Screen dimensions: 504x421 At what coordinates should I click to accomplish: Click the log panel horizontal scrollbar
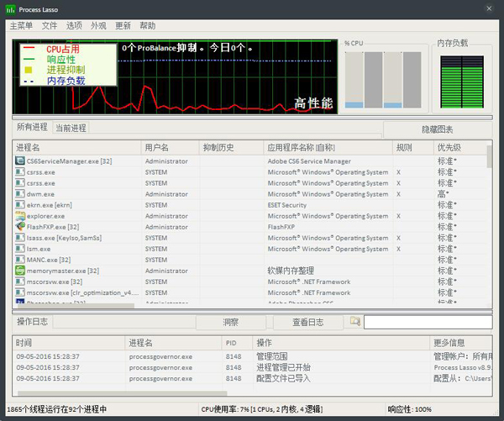click(122, 393)
